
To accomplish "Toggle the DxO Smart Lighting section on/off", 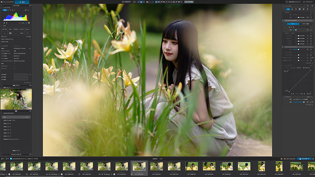I will pyautogui.click(x=284, y=20).
